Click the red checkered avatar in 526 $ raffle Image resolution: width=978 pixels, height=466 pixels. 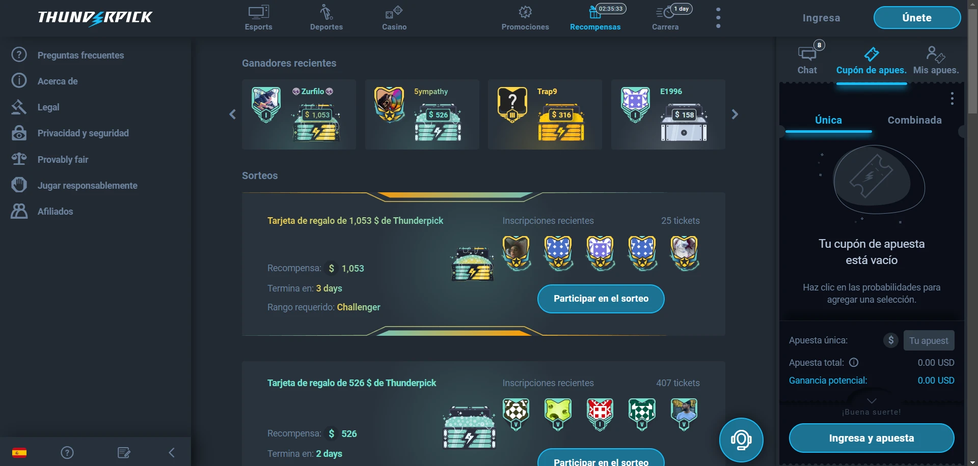click(x=600, y=414)
